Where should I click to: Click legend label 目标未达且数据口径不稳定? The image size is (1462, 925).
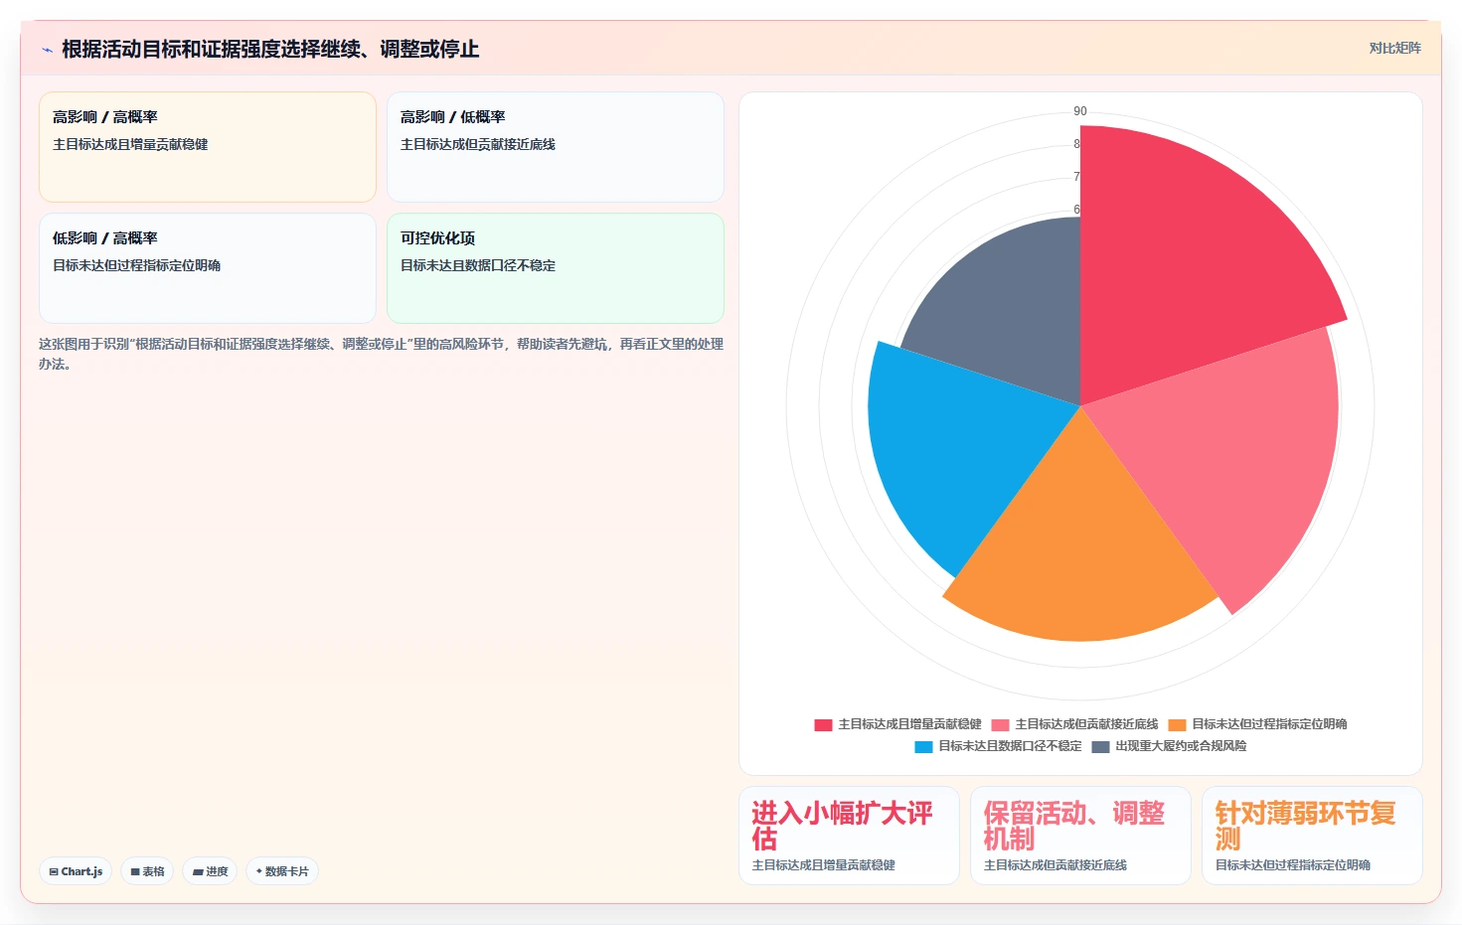point(1010,746)
